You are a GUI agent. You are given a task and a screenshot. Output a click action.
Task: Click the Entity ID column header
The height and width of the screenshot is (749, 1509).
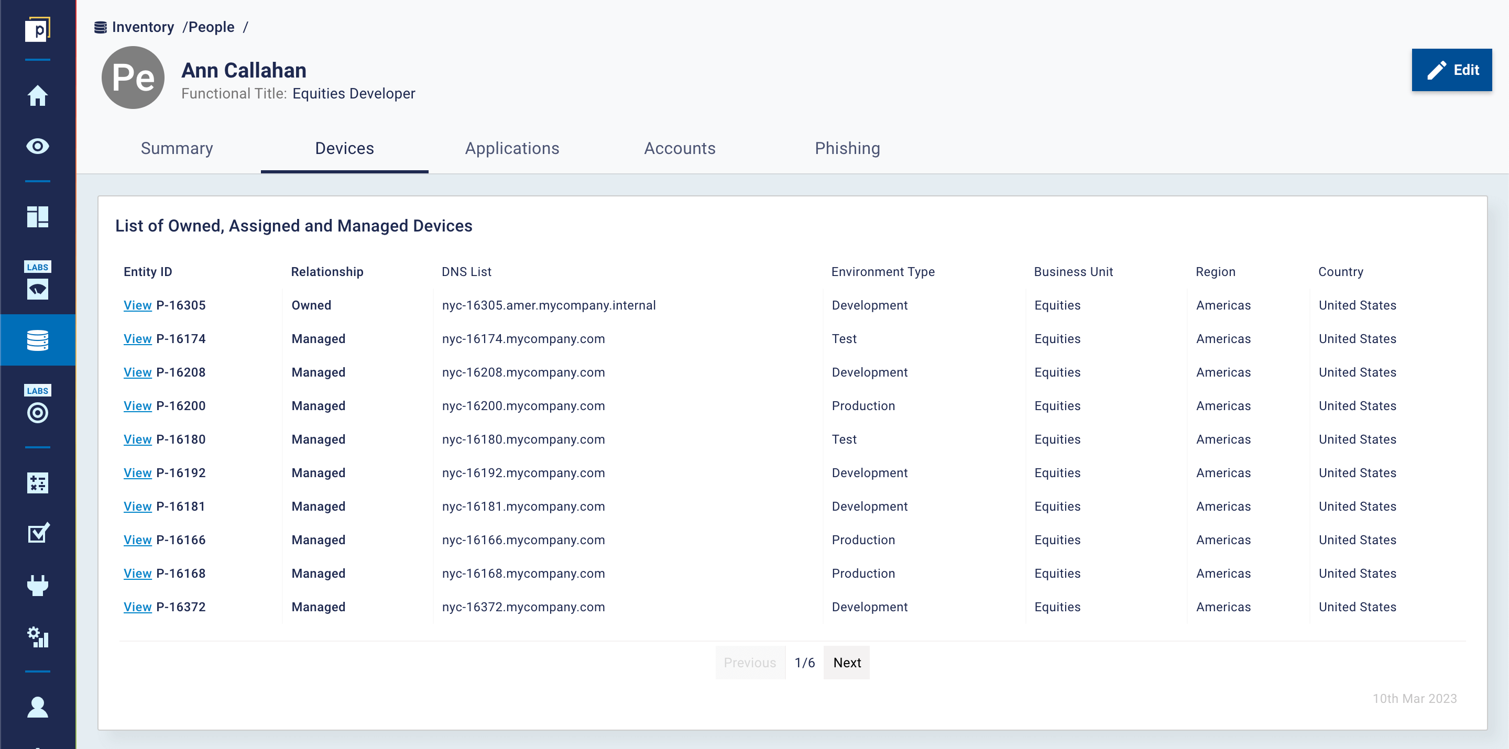click(148, 272)
